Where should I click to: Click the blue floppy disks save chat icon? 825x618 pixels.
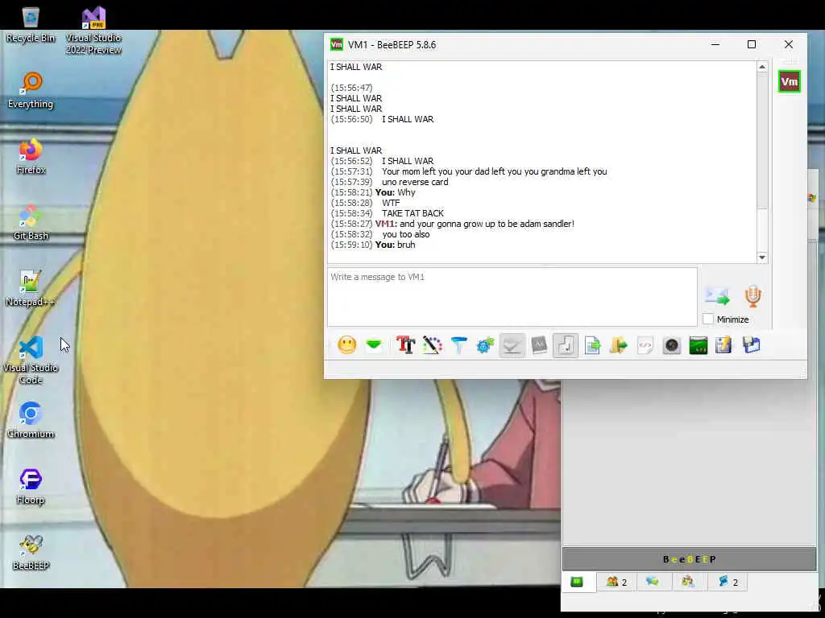click(x=752, y=345)
